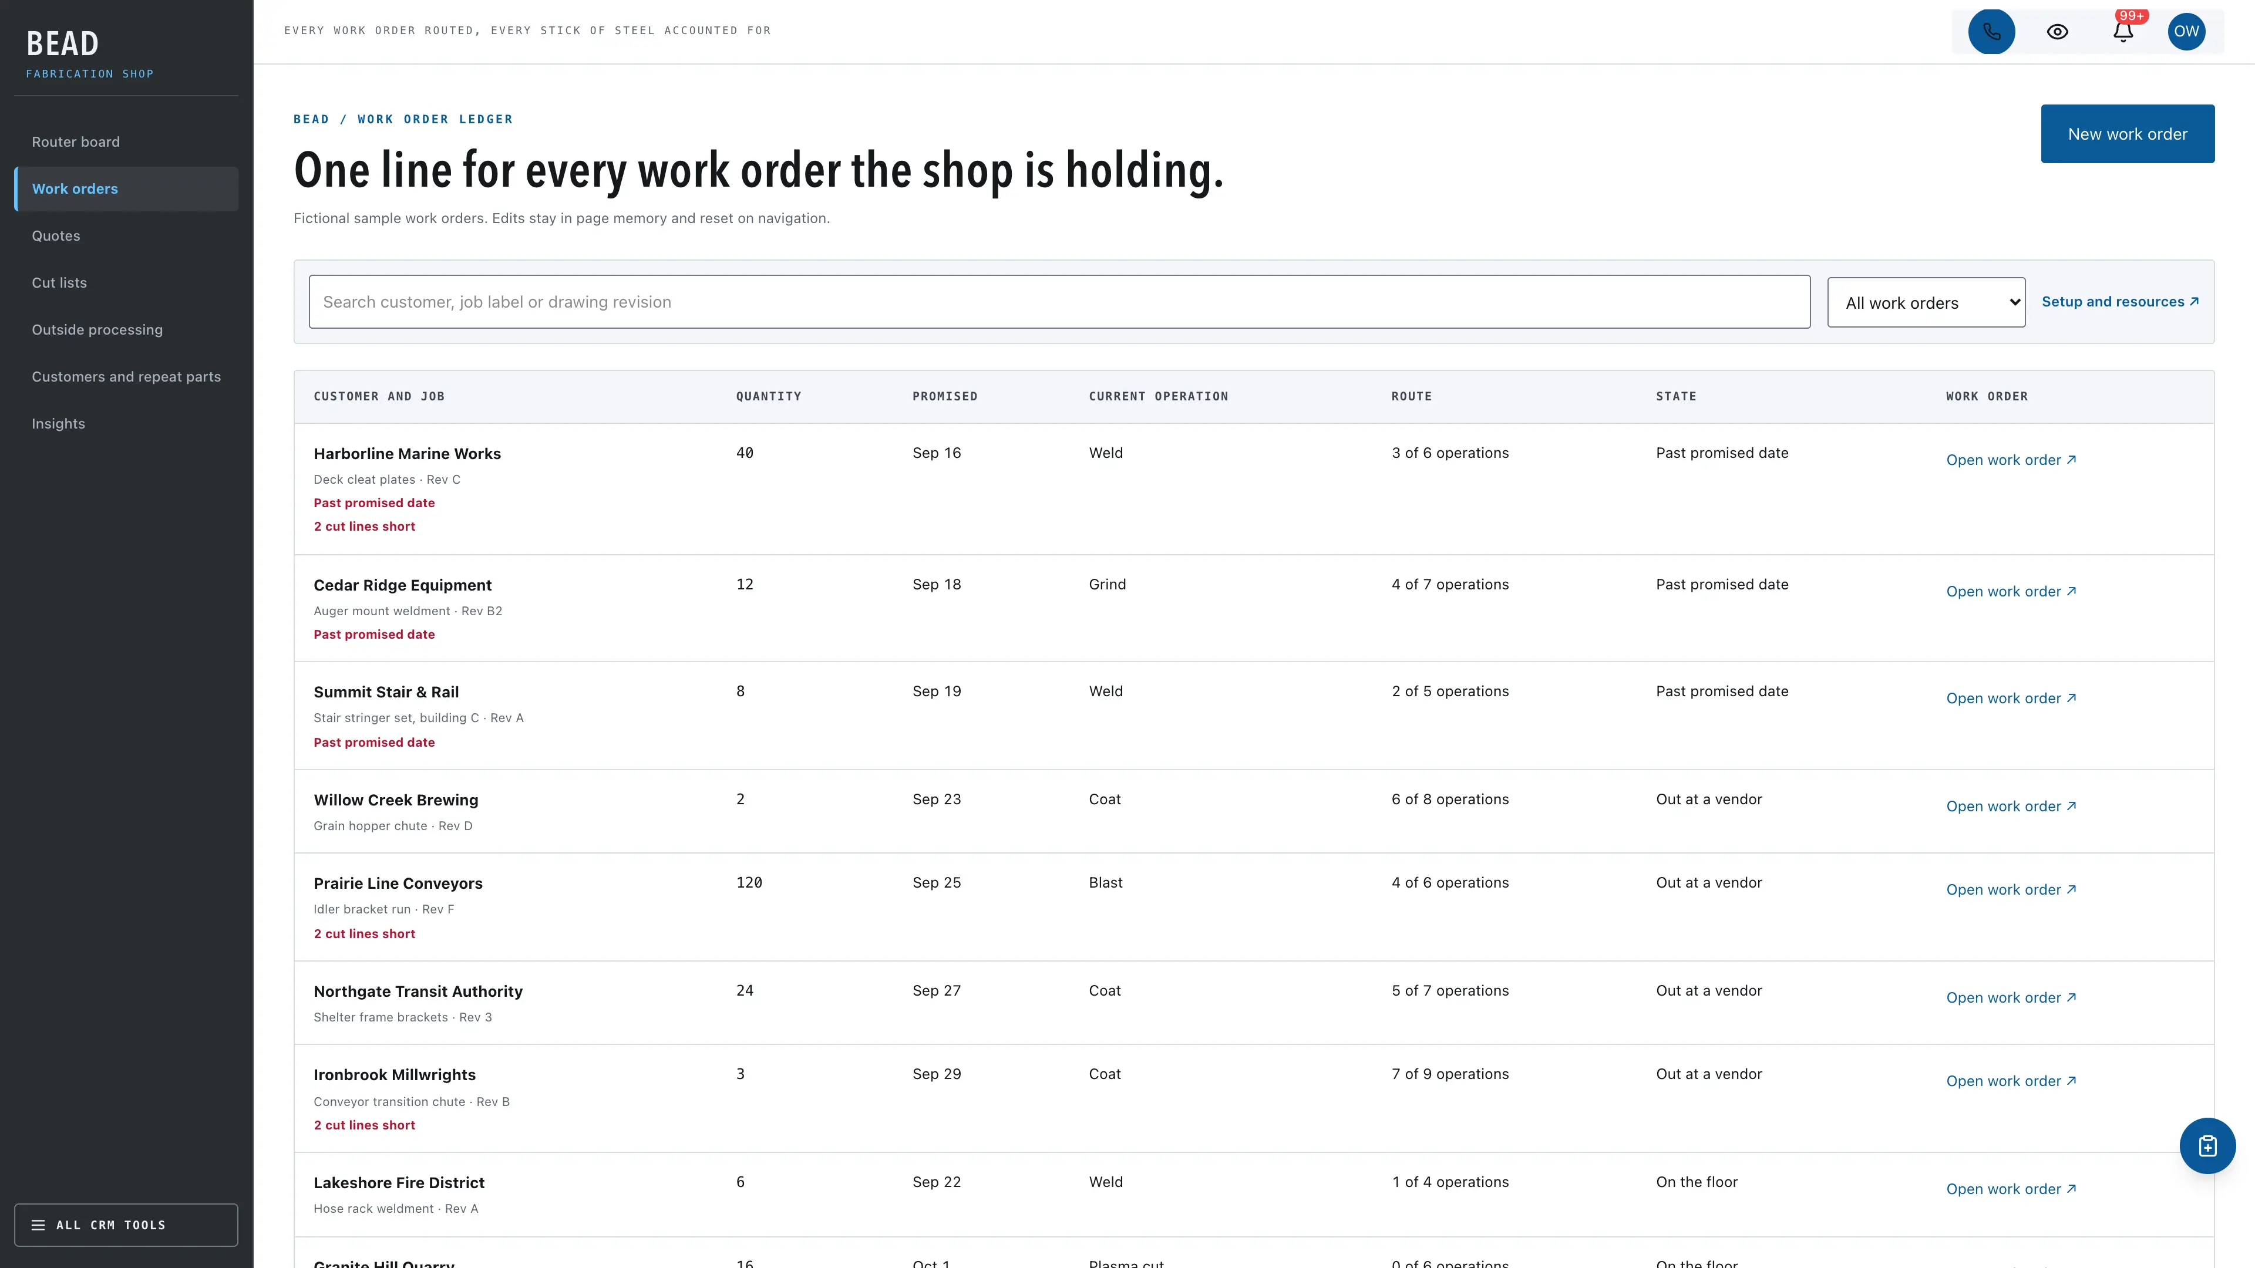The image size is (2255, 1268).
Task: Click the Summit Stair & Rail name
Action: (x=386, y=692)
